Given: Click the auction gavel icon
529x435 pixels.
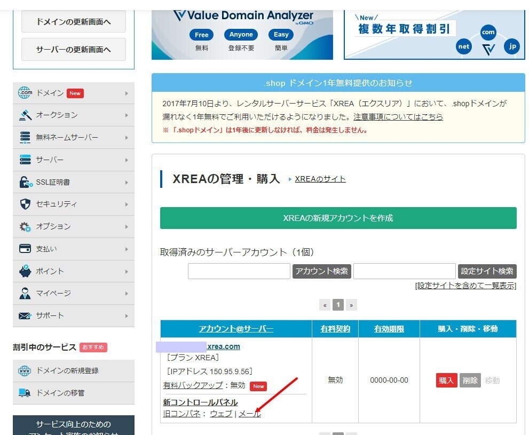Looking at the screenshot, I should (25, 115).
